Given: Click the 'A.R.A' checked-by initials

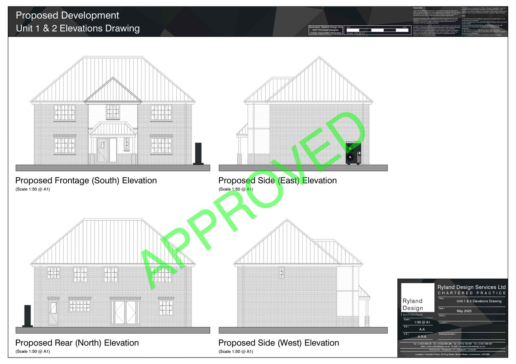Looking at the screenshot, I should click(422, 337).
